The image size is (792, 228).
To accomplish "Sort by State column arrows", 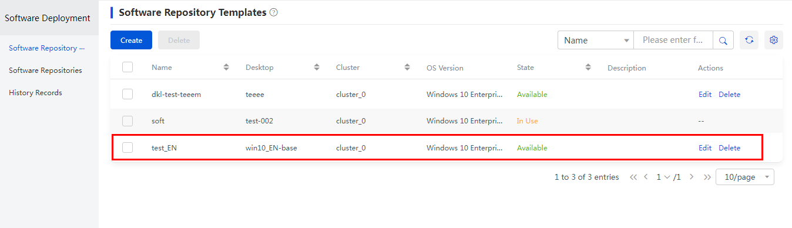I will 588,68.
